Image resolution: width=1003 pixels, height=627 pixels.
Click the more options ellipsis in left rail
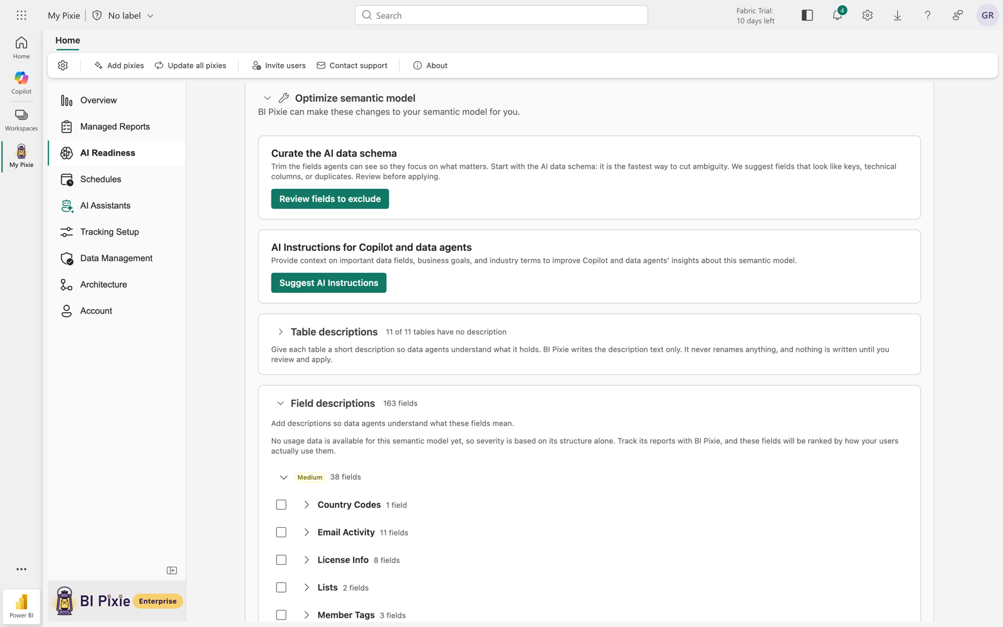point(21,569)
